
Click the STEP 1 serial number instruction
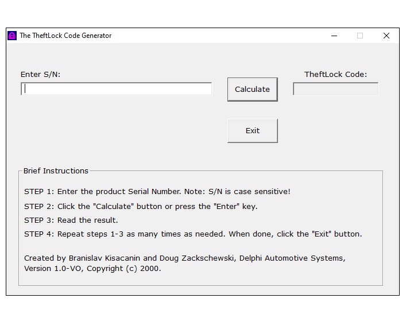coord(157,192)
